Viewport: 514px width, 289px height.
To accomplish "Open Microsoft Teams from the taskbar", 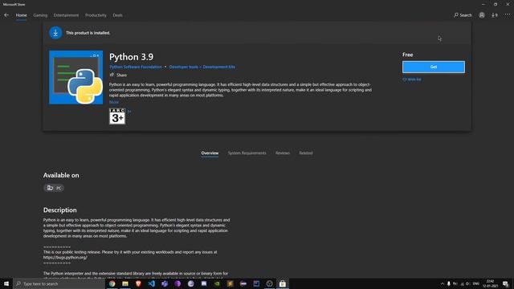I will click(165, 283).
